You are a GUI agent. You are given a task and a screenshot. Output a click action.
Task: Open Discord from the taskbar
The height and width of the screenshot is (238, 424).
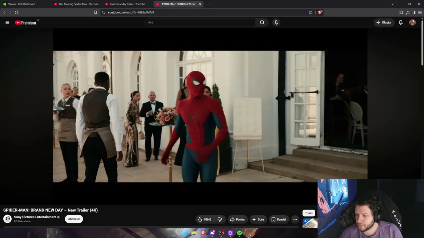212,233
